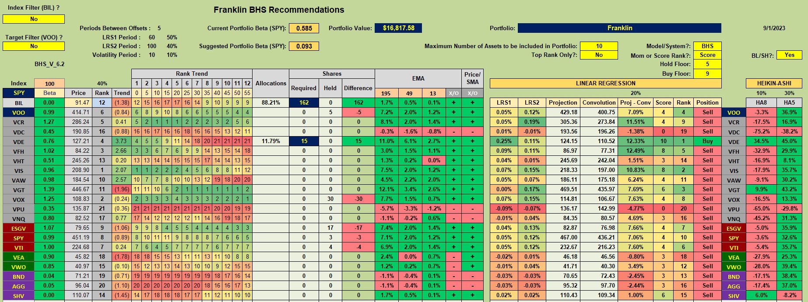Click the Index value 100 cell
Screen dimensions: 808x302
coord(49,84)
